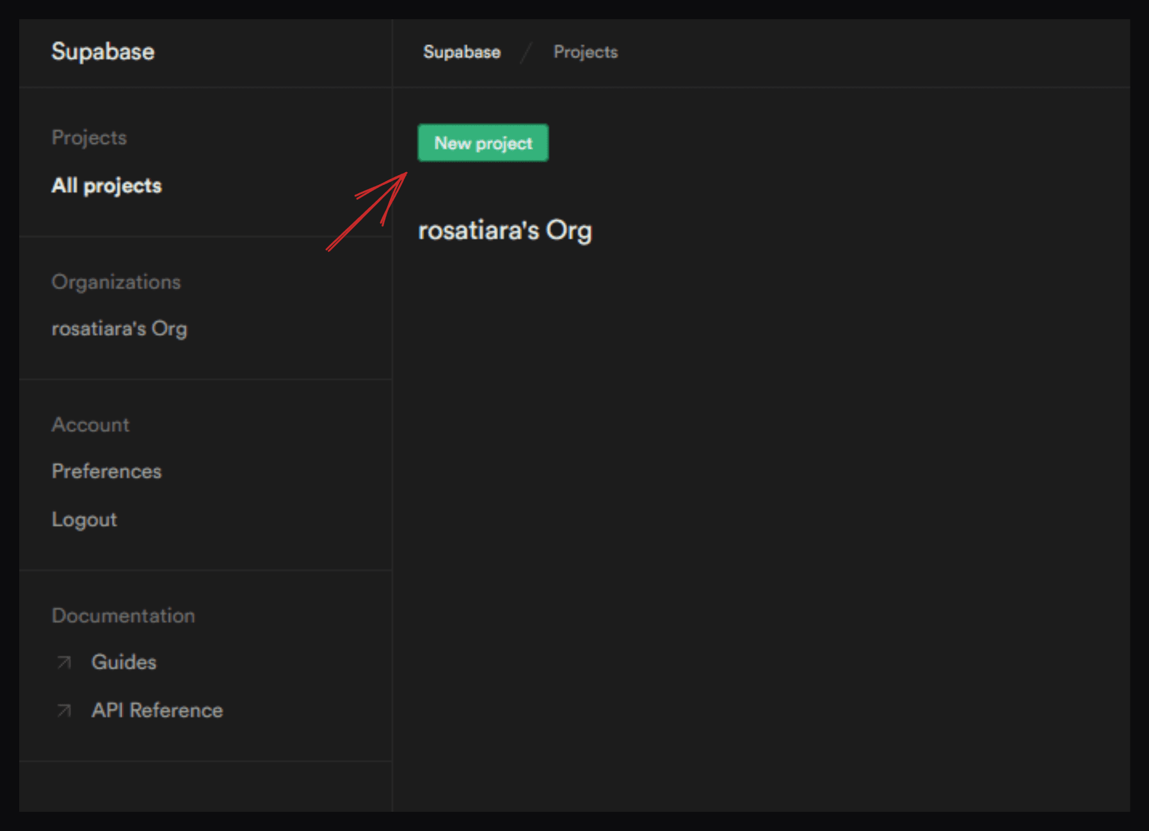Select rosatiara's Org under Organizations in sidebar
Screen dimensions: 1149x831
pyautogui.click(x=119, y=329)
